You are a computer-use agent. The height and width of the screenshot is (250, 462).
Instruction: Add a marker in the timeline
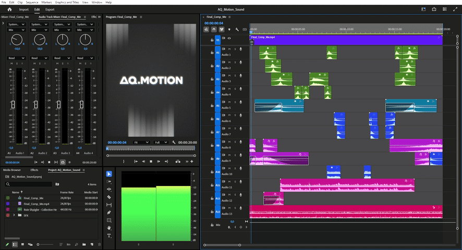pos(229,30)
